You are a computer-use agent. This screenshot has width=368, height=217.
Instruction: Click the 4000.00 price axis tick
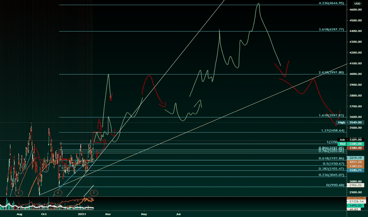(355, 74)
